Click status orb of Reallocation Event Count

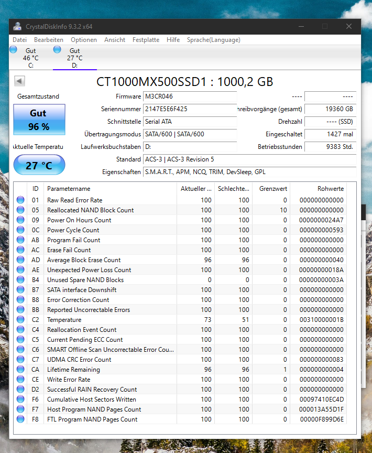click(x=20, y=329)
